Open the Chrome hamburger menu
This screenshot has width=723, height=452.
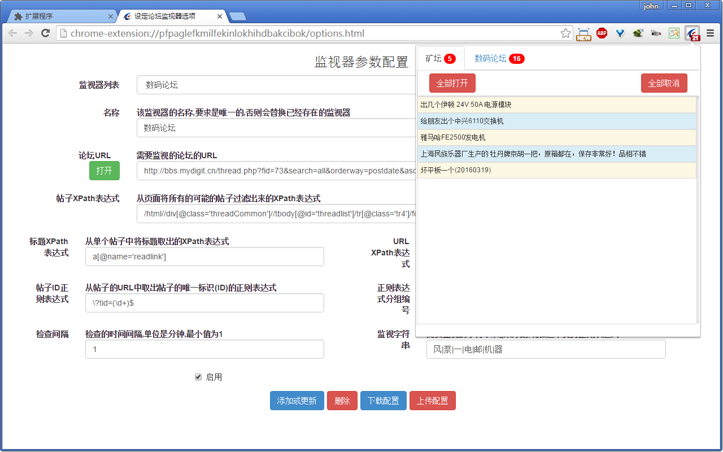(710, 33)
